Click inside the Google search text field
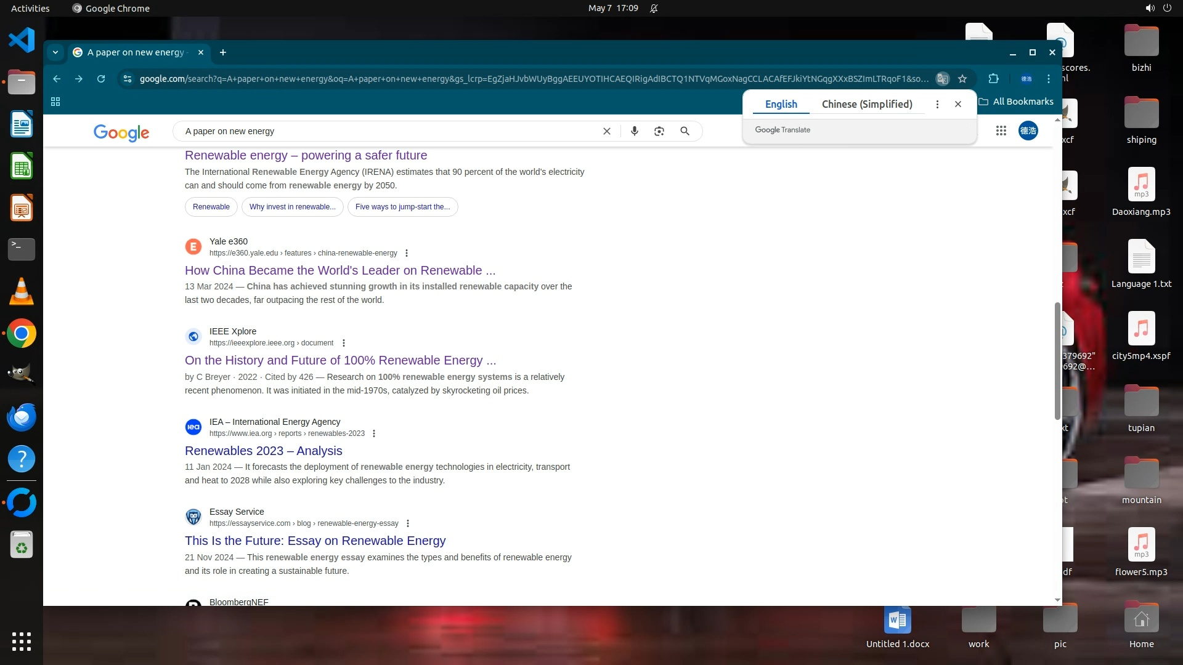 (388, 131)
